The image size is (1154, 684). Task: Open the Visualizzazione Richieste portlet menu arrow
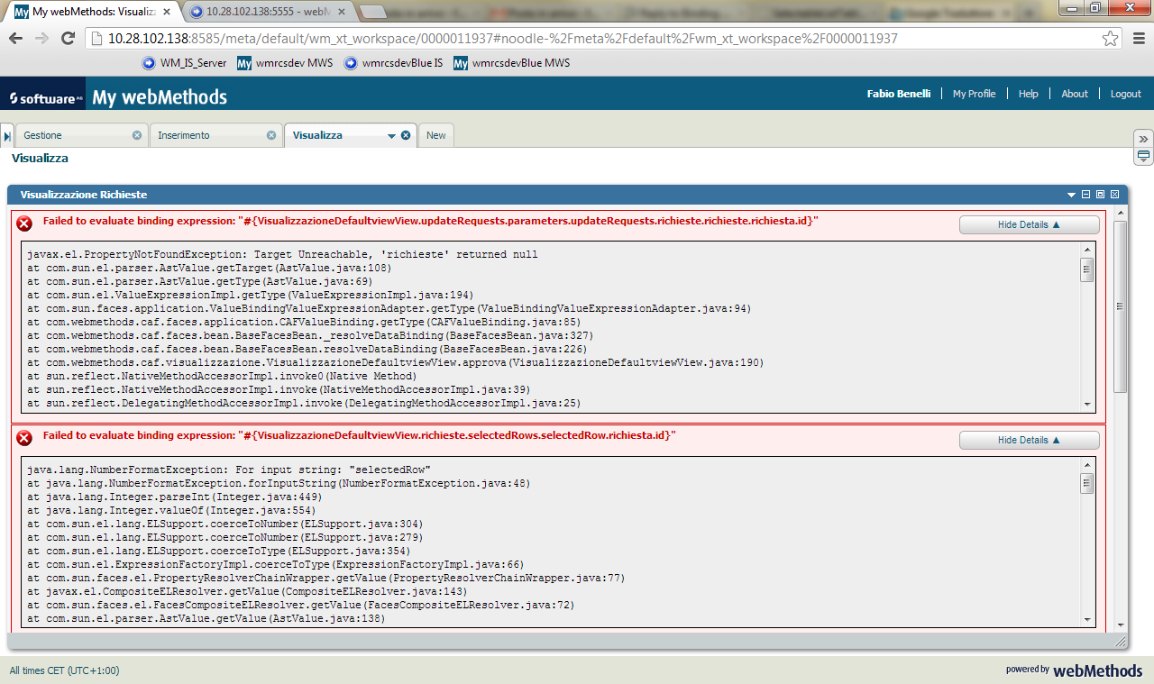(1072, 195)
